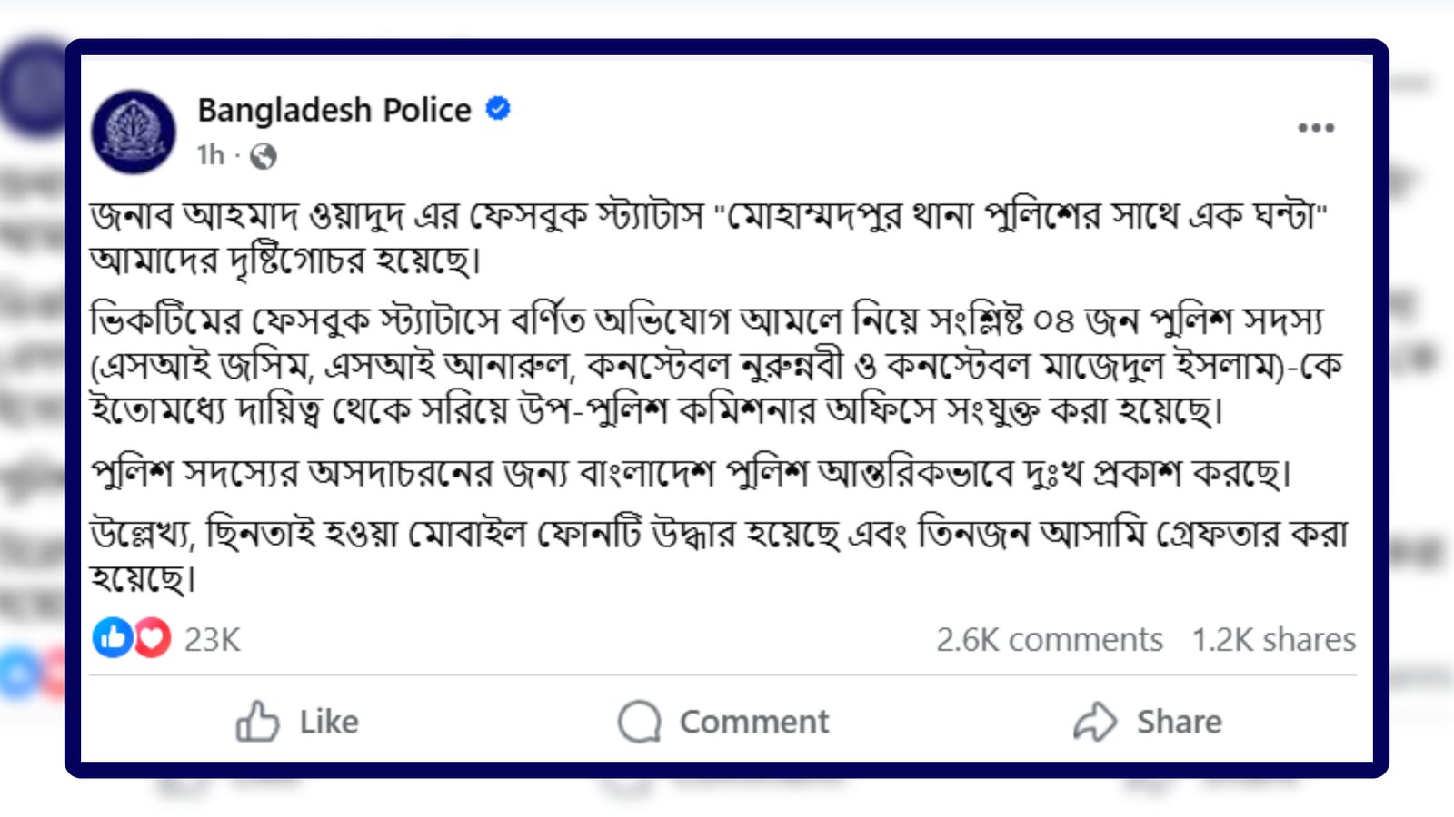Viewport: 1454px width, 817px height.
Task: Click the red heart reaction icon
Action: pos(153,638)
